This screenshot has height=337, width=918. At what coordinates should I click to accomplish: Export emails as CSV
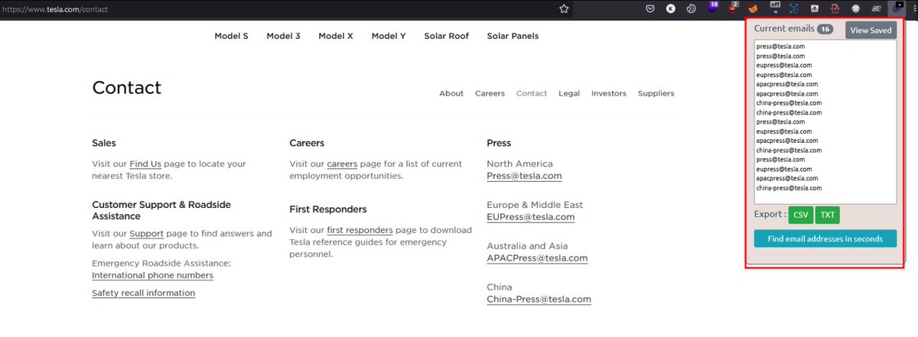[x=801, y=215]
